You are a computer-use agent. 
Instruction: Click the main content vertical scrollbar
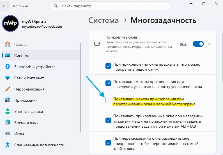click(222, 58)
